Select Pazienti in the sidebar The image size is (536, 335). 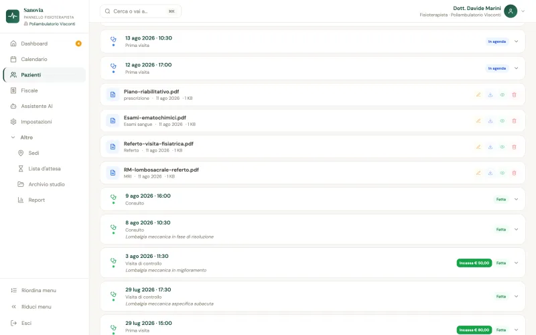coord(44,75)
